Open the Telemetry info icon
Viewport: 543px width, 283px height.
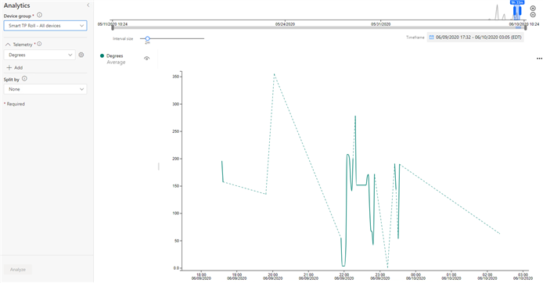pos(39,44)
